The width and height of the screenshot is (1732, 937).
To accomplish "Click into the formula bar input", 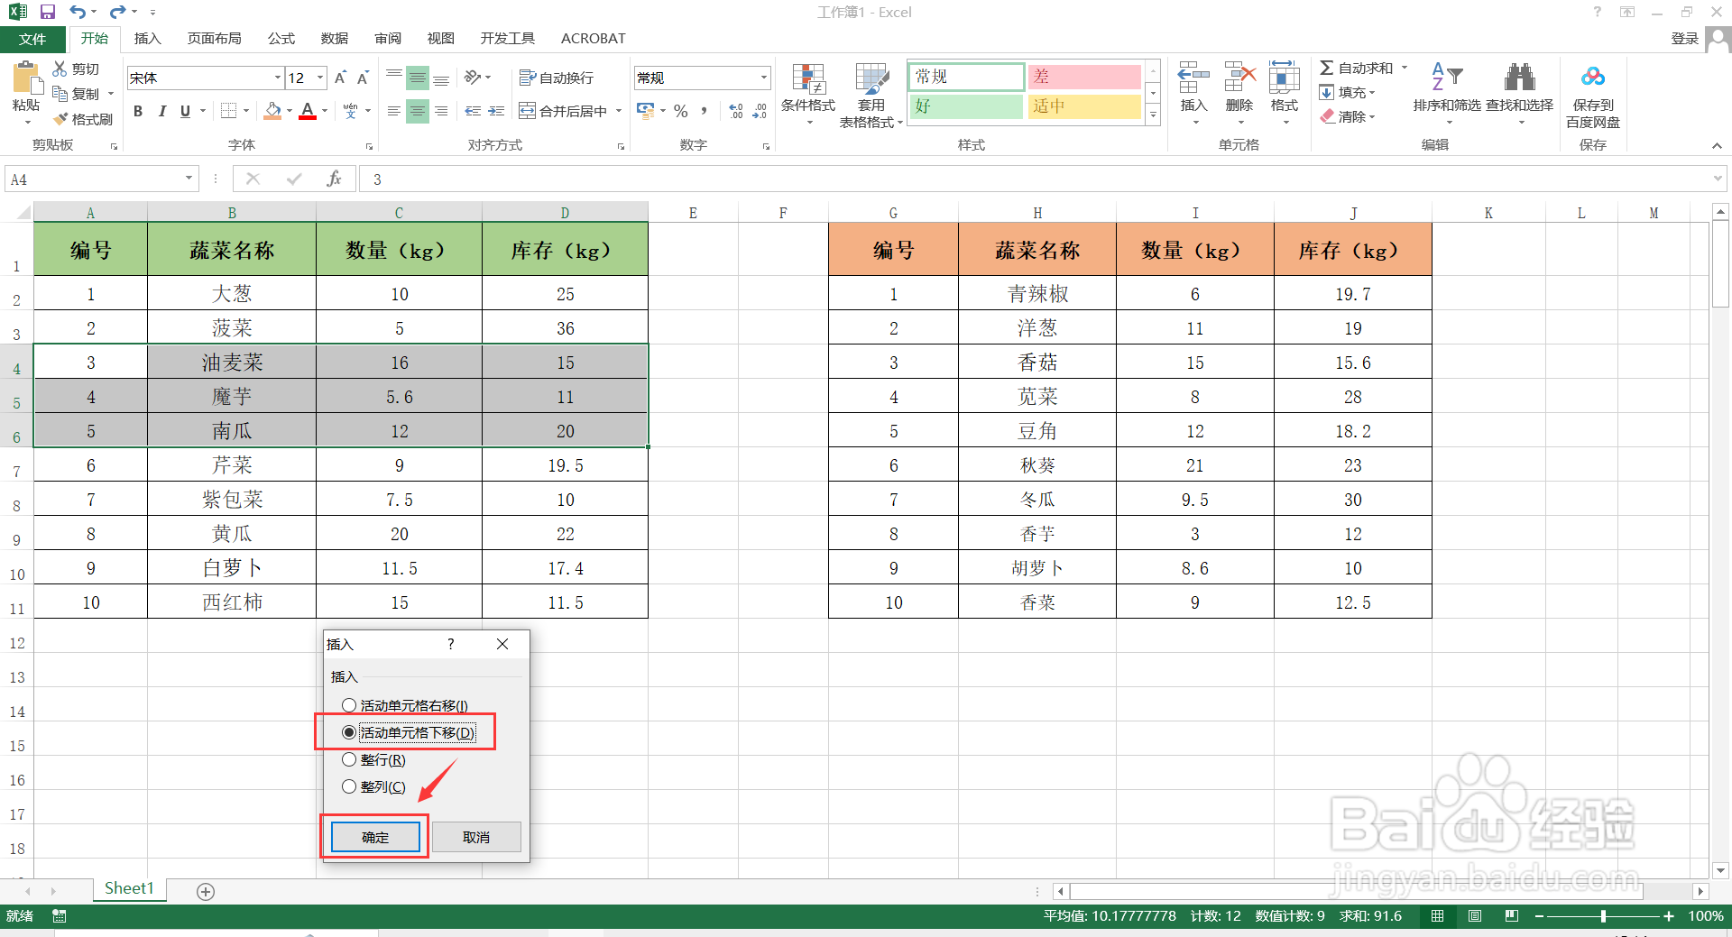I will coord(1036,179).
